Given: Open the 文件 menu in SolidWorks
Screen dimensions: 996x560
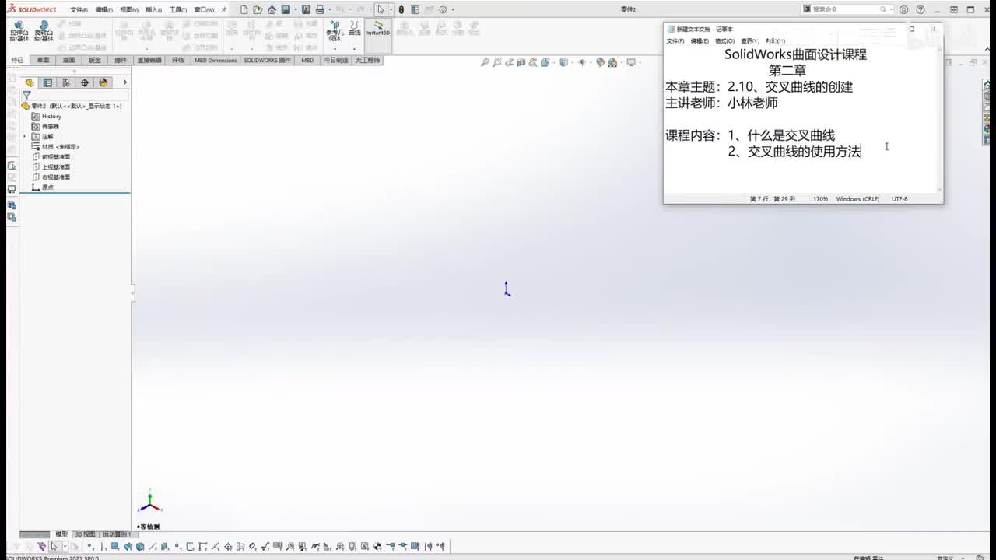Looking at the screenshot, I should (79, 9).
